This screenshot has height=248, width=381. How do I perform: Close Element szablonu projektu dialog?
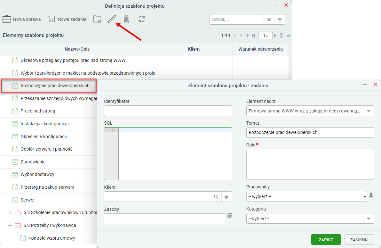tap(375, 85)
